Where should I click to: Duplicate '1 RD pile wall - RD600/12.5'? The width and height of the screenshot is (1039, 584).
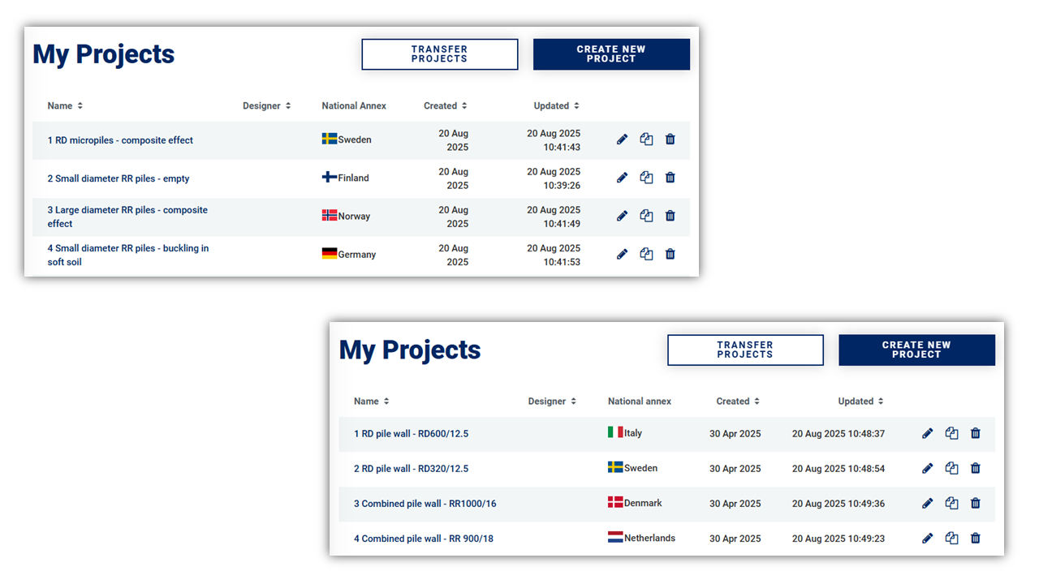tap(952, 434)
